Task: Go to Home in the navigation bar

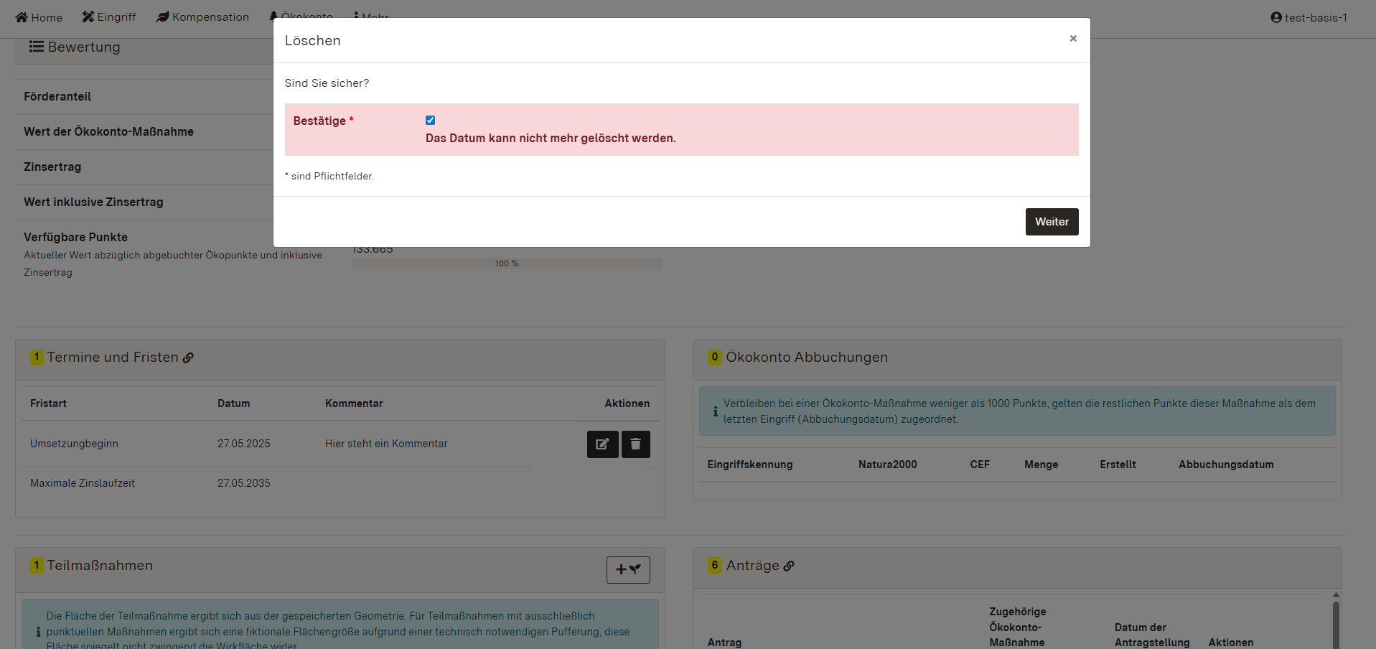Action: pos(39,17)
